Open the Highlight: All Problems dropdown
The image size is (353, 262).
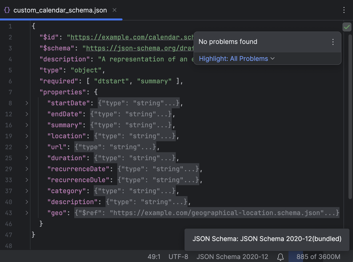[x=236, y=59]
